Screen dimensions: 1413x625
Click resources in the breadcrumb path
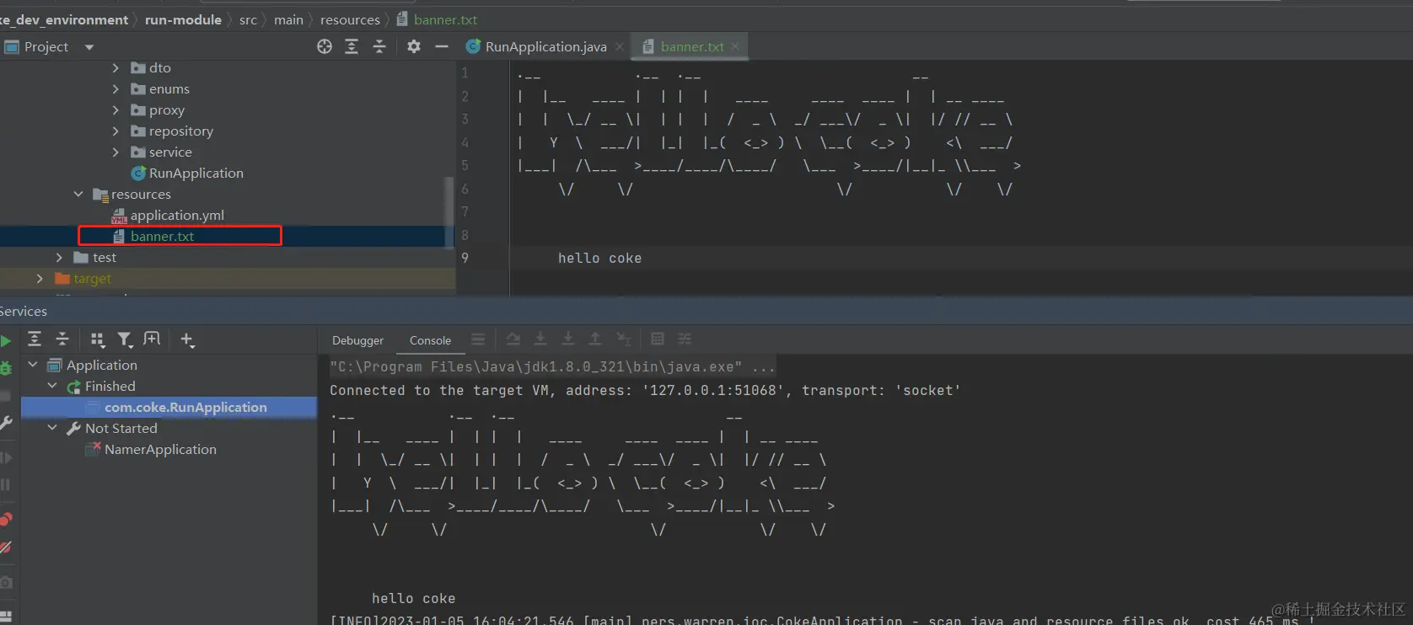click(x=350, y=19)
